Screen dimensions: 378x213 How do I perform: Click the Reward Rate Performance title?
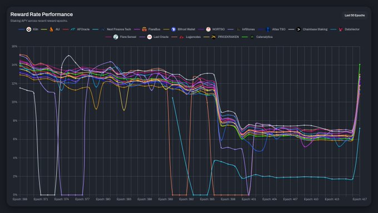(42, 14)
